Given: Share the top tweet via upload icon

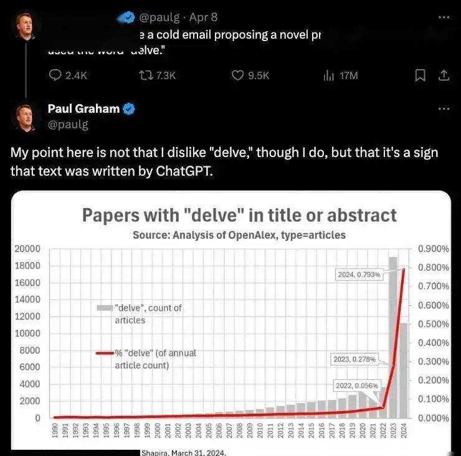Looking at the screenshot, I should point(444,75).
